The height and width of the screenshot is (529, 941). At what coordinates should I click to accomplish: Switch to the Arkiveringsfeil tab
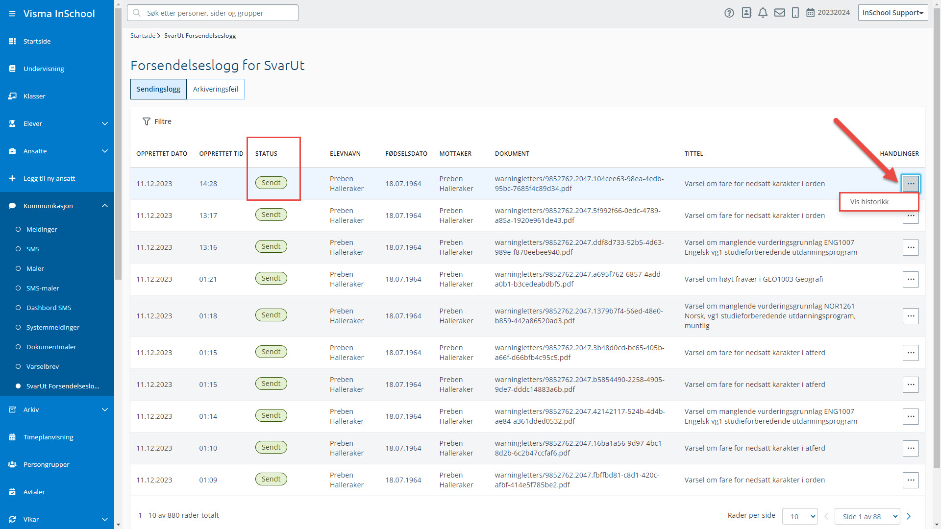215,89
